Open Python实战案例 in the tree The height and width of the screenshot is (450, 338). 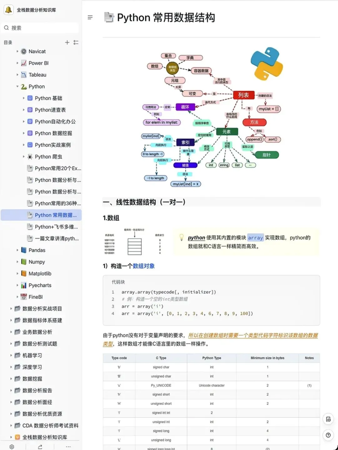(x=53, y=145)
